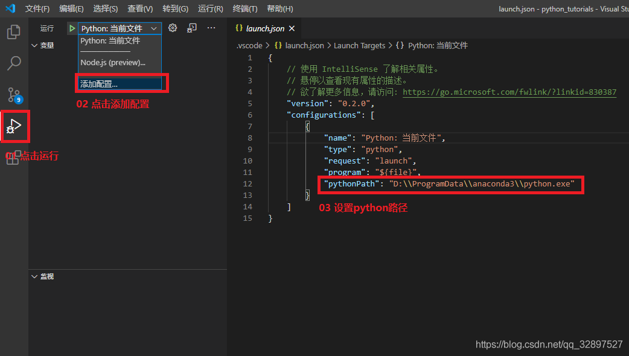
Task: Click the .vscode breadcrumb segment
Action: pyautogui.click(x=249, y=46)
